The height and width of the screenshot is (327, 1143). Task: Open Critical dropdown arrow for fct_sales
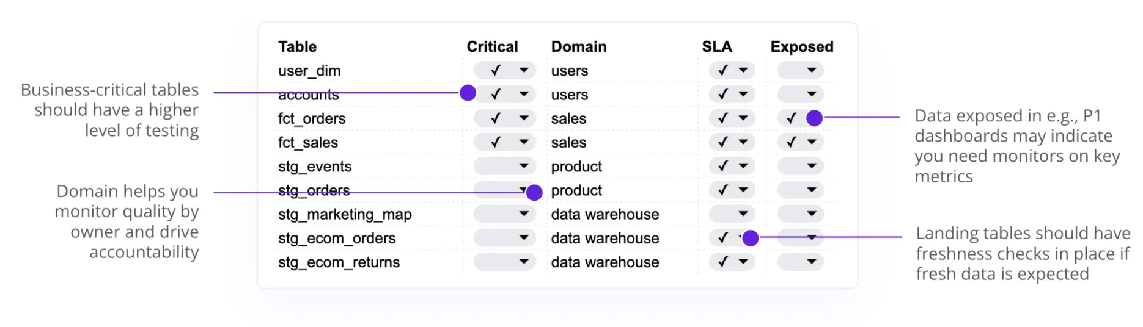(x=524, y=142)
